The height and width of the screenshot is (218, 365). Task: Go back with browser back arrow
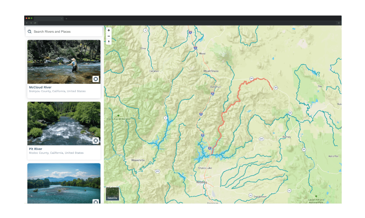[27, 23]
